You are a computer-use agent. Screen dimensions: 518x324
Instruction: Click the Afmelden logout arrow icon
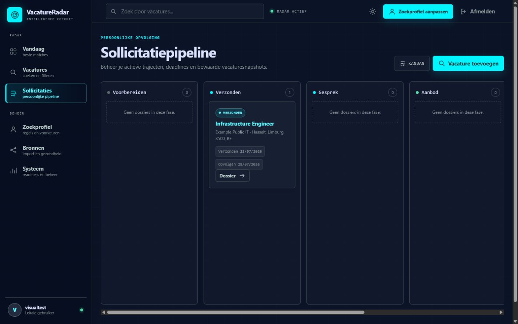(x=463, y=12)
